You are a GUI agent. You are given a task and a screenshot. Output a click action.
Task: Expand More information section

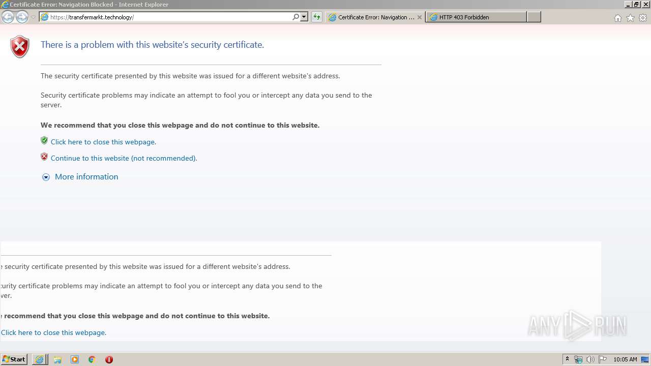[46, 177]
